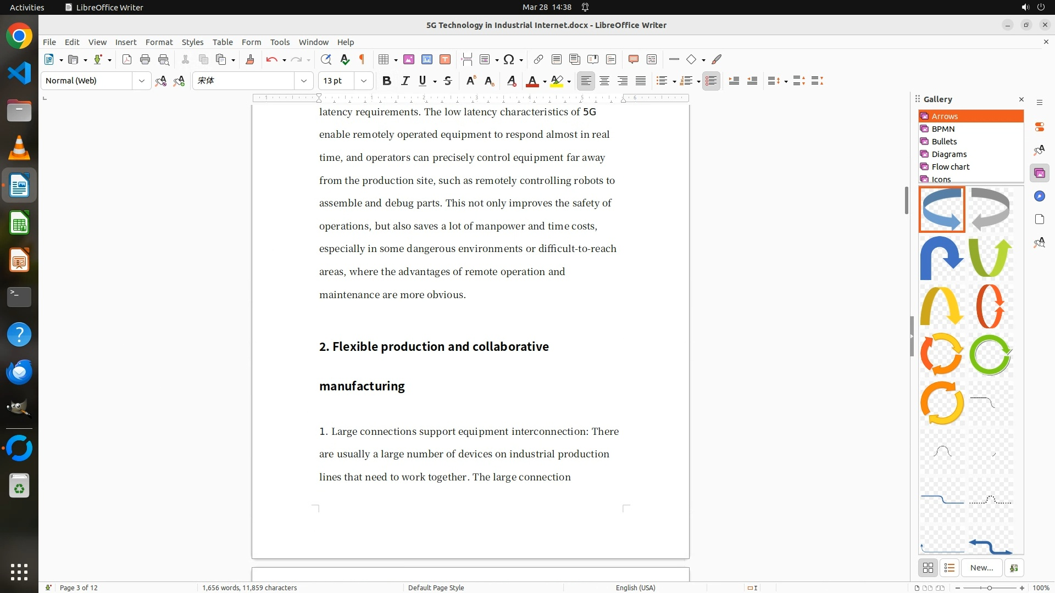1055x593 pixels.
Task: Open the Format menu
Action: click(x=159, y=42)
